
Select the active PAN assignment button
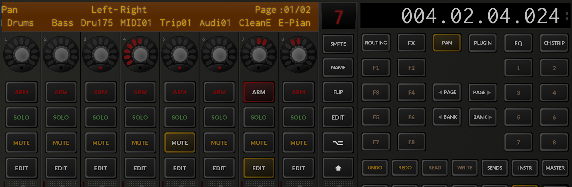[447, 43]
